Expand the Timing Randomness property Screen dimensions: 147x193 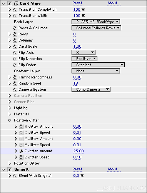click(10, 77)
